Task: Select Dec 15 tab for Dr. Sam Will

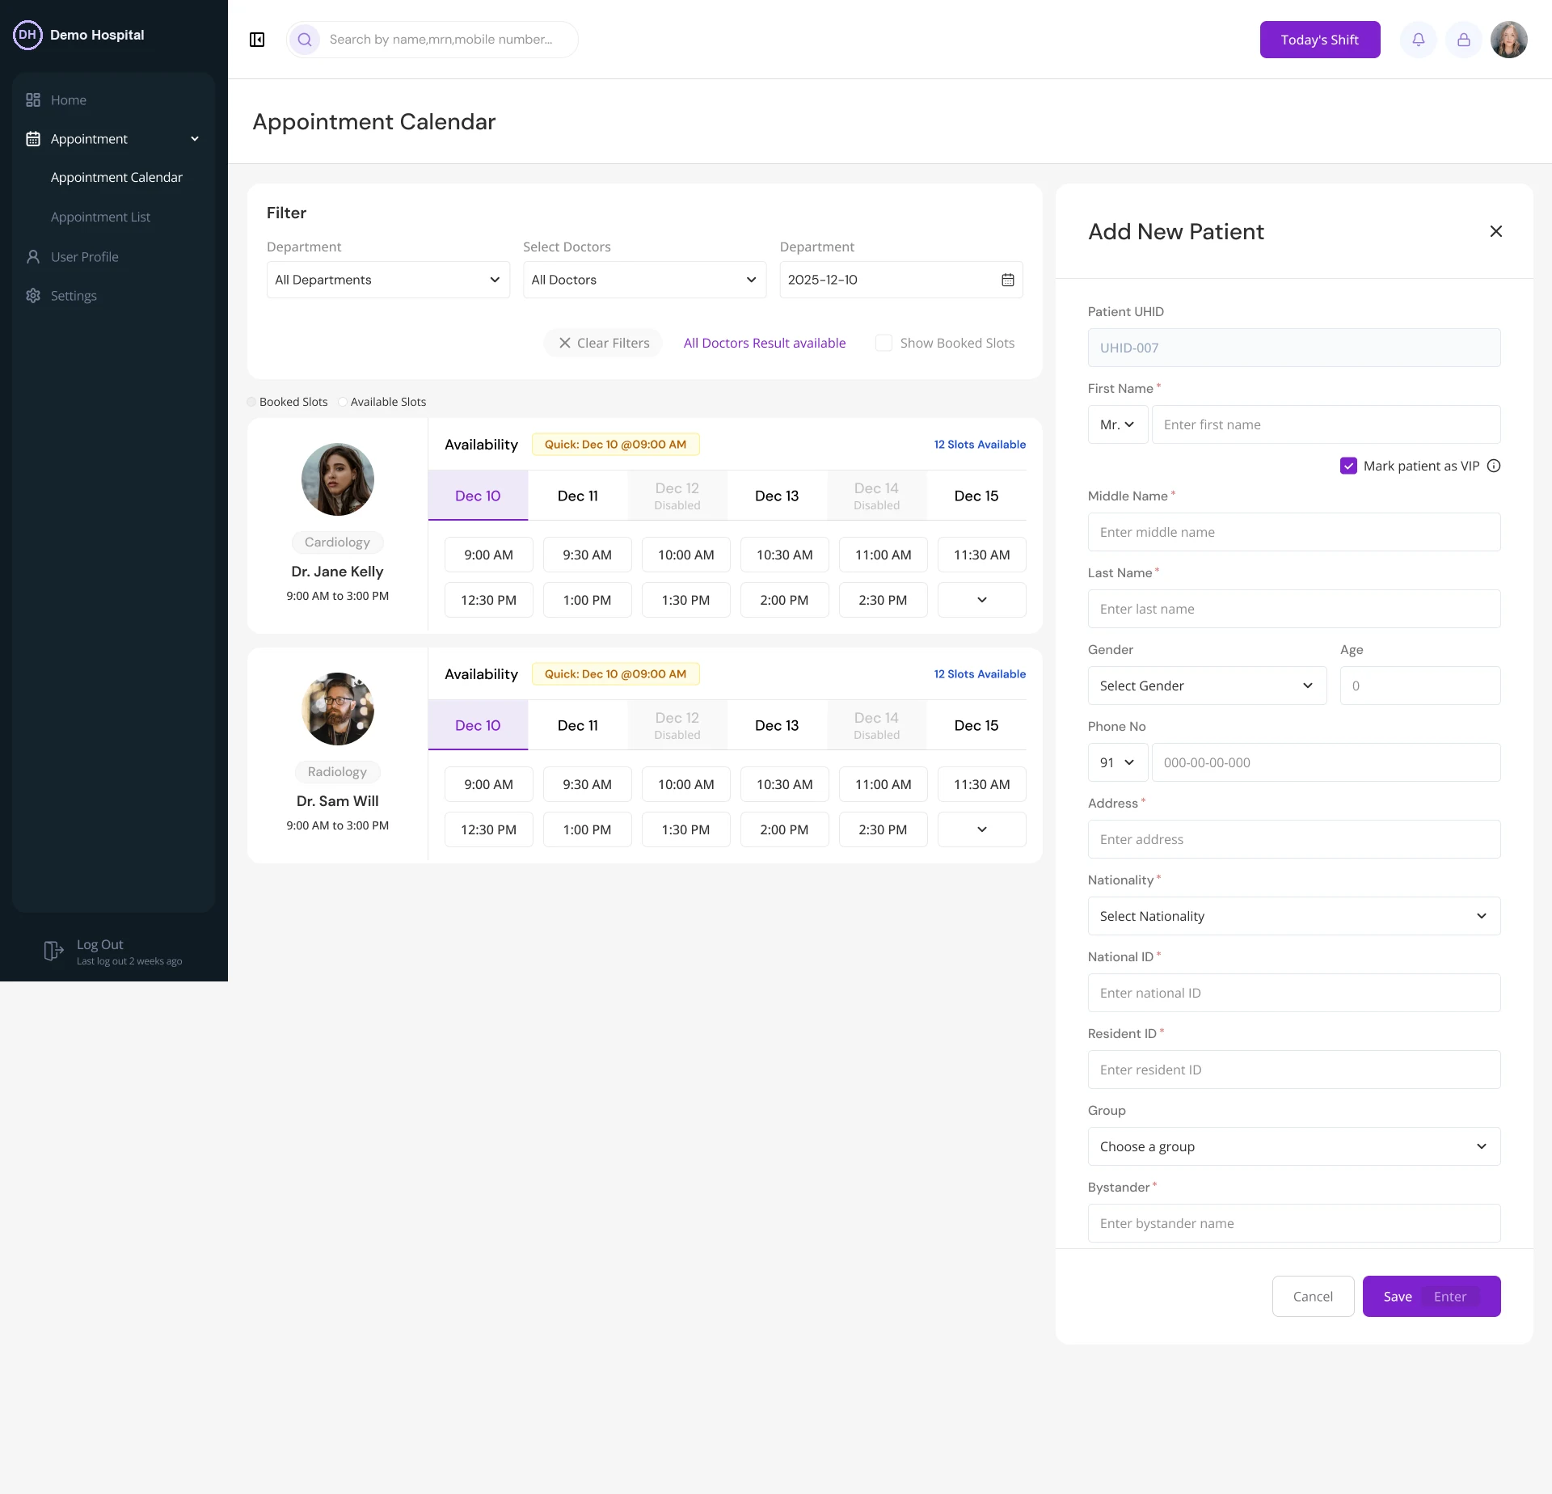Action: tap(976, 725)
